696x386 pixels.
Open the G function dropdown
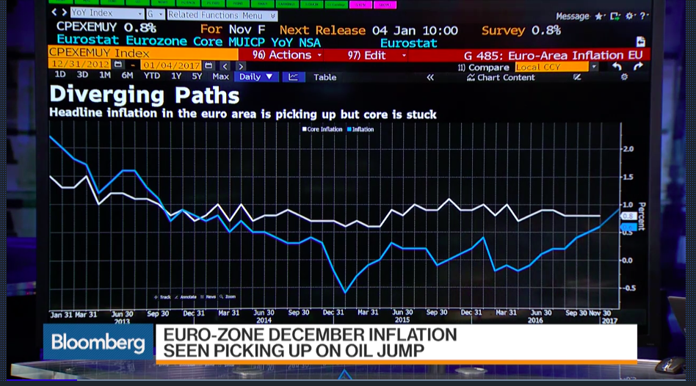point(156,14)
